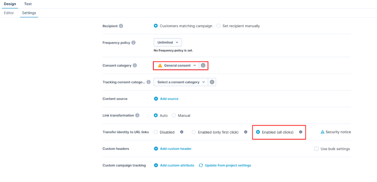
Task: Open the Editor sub-tab
Action: pyautogui.click(x=9, y=13)
